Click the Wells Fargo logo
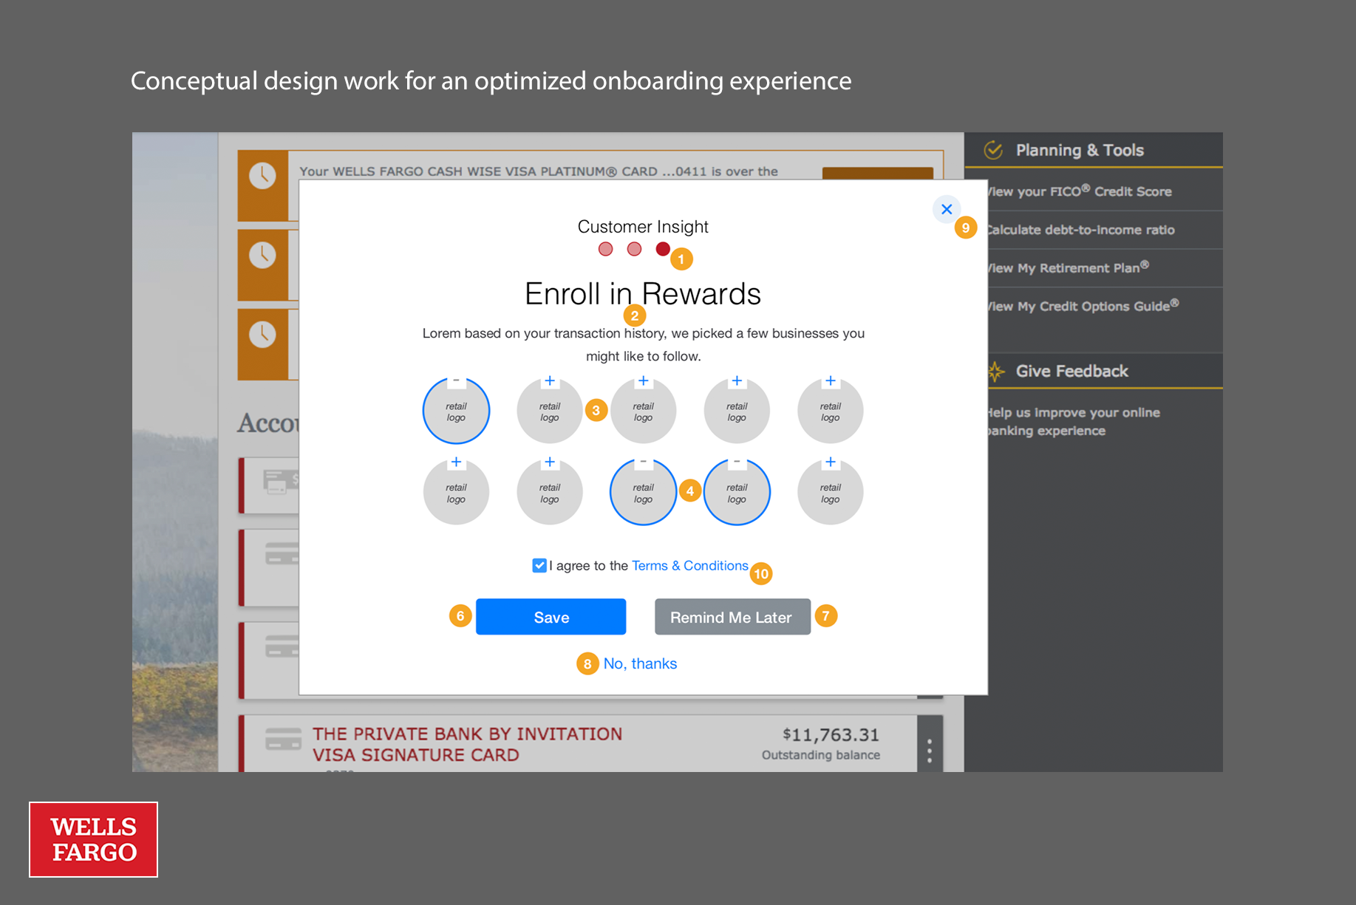Screen dimensions: 1356x905 click(x=93, y=839)
